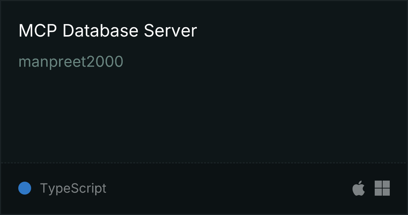
Task: Open the MCP Database Server title
Action: (x=108, y=30)
